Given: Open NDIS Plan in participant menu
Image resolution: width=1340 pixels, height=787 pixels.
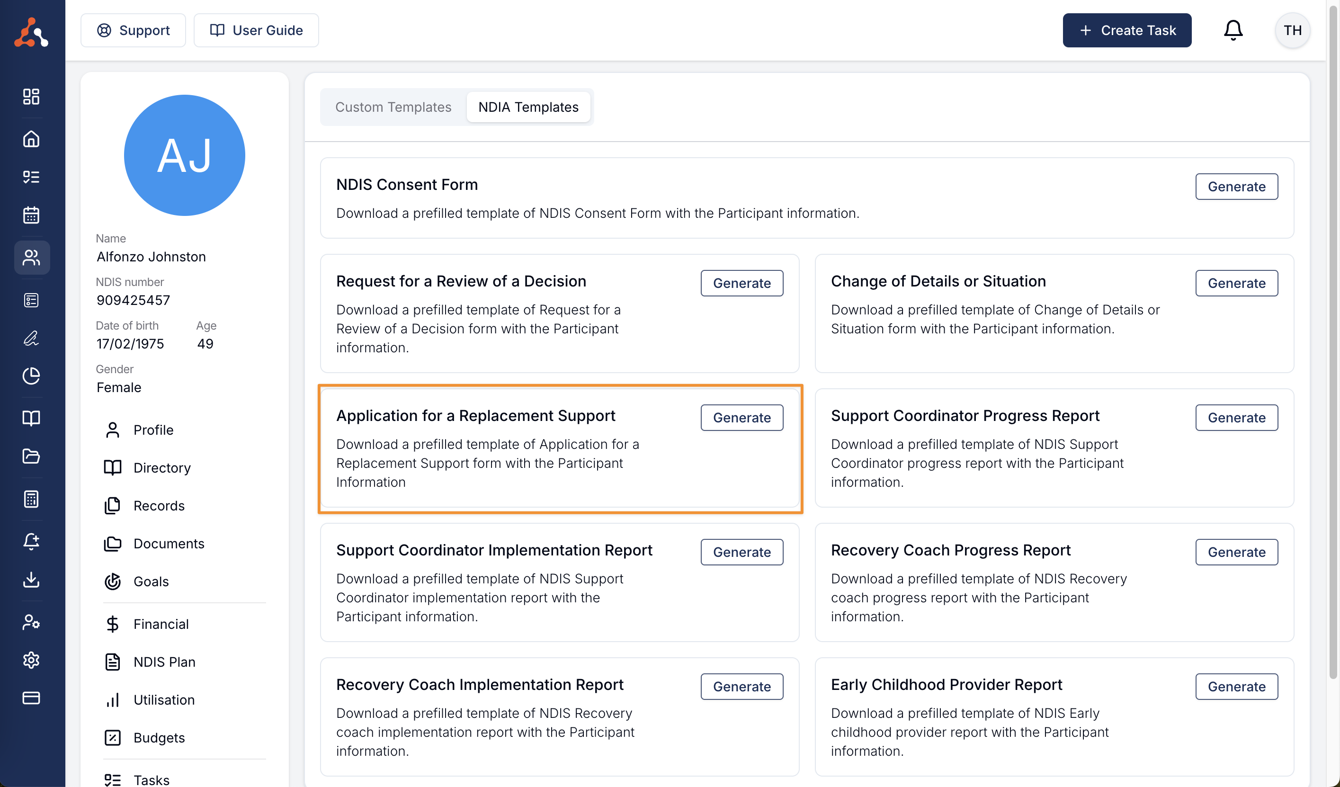Looking at the screenshot, I should tap(164, 662).
